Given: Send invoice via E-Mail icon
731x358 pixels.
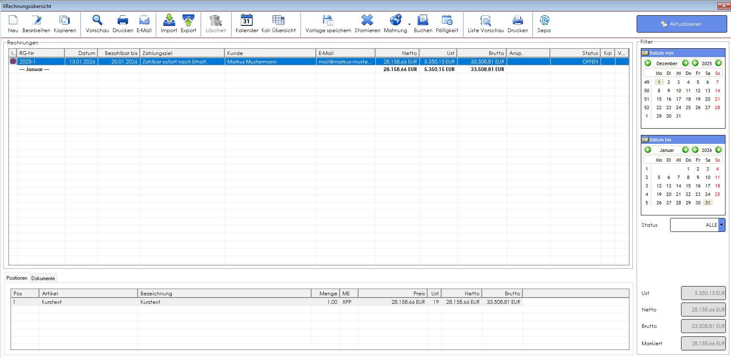Looking at the screenshot, I should (x=144, y=20).
